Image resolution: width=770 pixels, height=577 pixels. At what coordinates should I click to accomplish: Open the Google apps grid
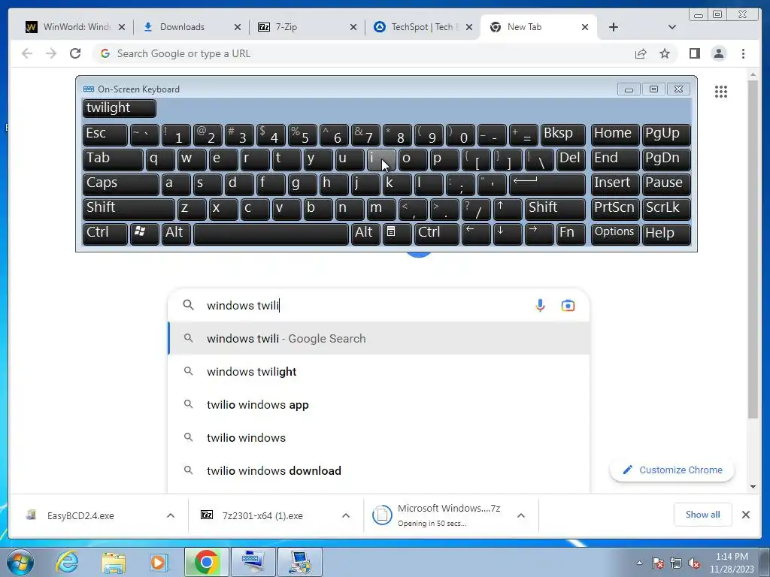coord(721,91)
